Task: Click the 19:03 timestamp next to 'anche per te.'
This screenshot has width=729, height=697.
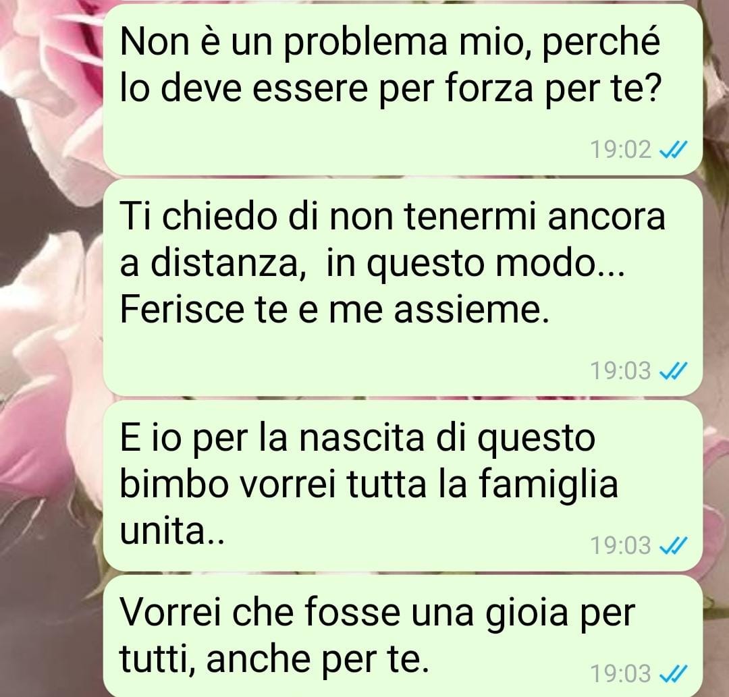Action: [x=621, y=674]
